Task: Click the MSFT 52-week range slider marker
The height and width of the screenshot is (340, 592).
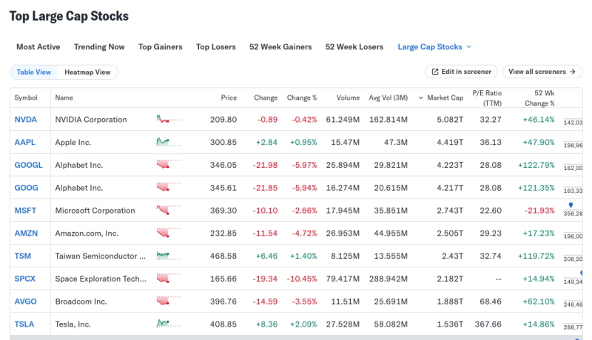Action: coord(571,205)
